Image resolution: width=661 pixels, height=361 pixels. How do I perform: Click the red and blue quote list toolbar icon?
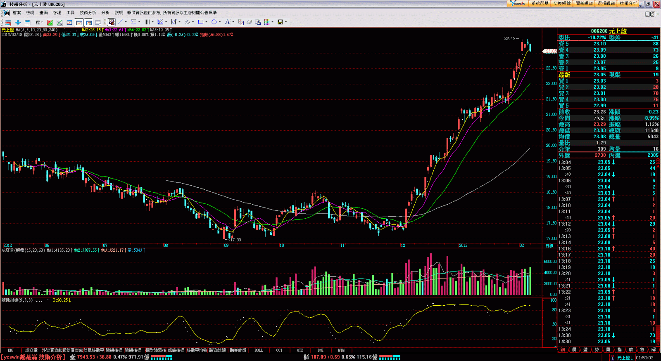pos(8,22)
